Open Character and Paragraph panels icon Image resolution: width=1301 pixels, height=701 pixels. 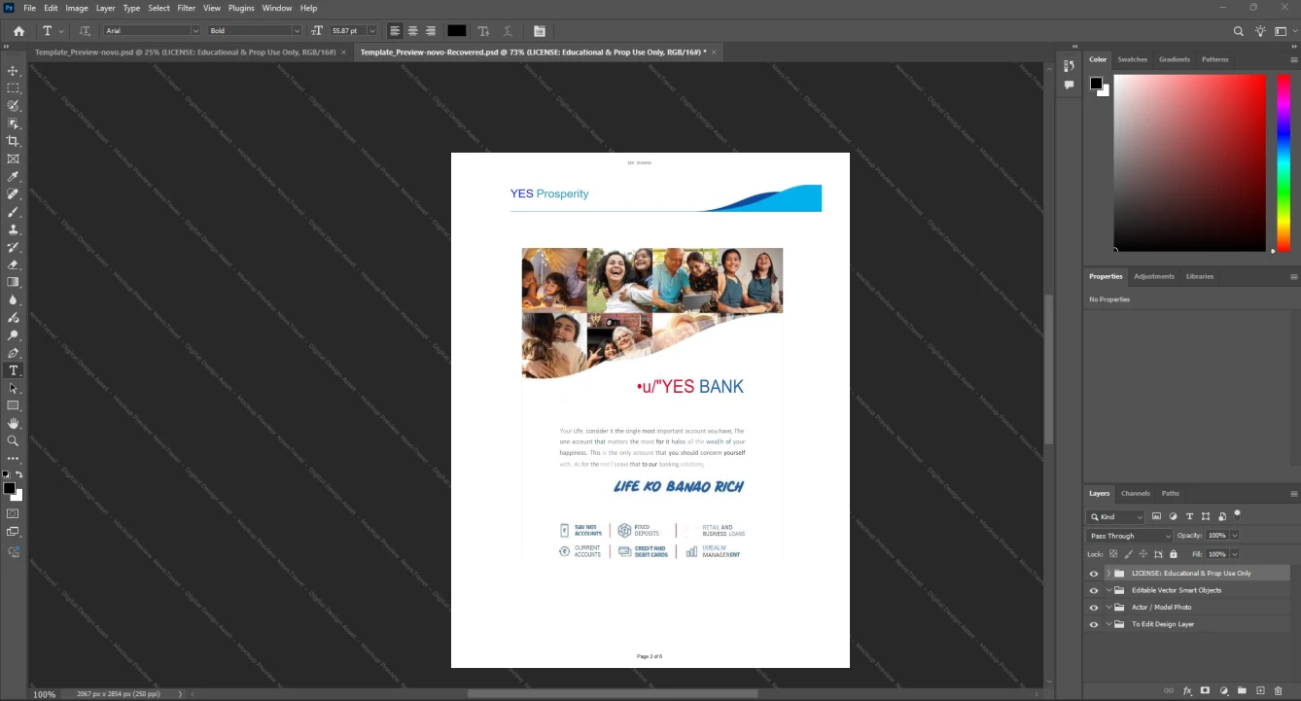pos(540,31)
